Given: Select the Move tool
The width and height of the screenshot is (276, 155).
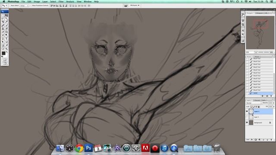Looking at the screenshot, I should point(6,15).
